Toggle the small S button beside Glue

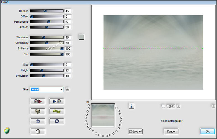pyautogui.click(x=67, y=89)
